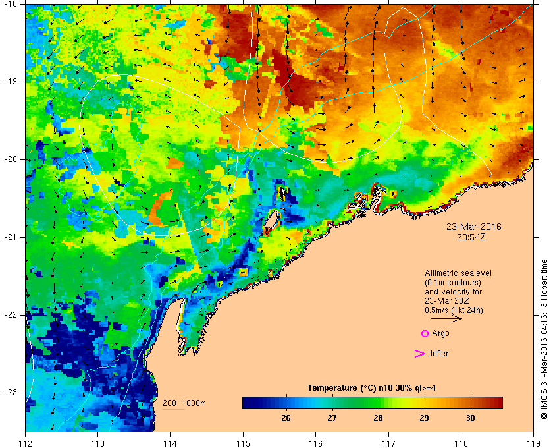Image resolution: width=553 pixels, height=448 pixels.
Task: Click the 29 value on the color bar
Action: tap(424, 418)
